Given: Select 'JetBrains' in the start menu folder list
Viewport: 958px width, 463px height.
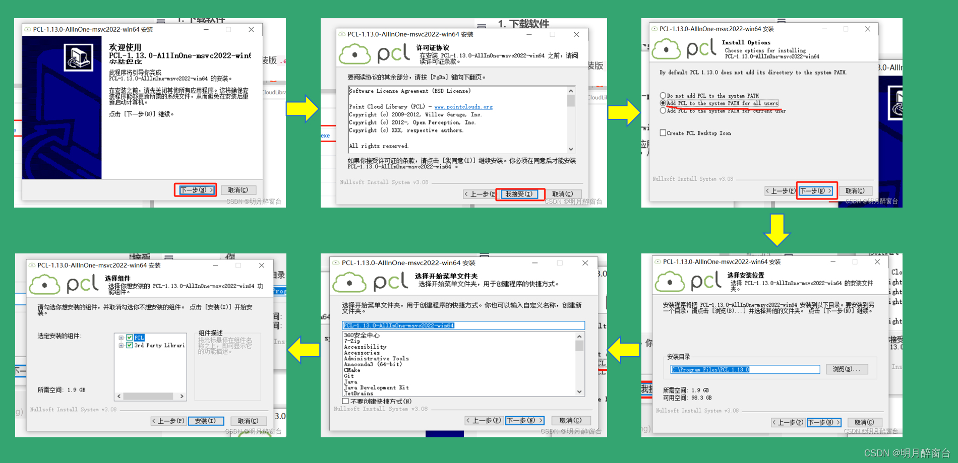Looking at the screenshot, I should tap(358, 393).
